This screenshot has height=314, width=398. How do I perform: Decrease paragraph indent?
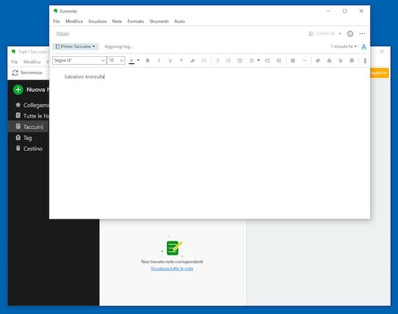(268, 61)
